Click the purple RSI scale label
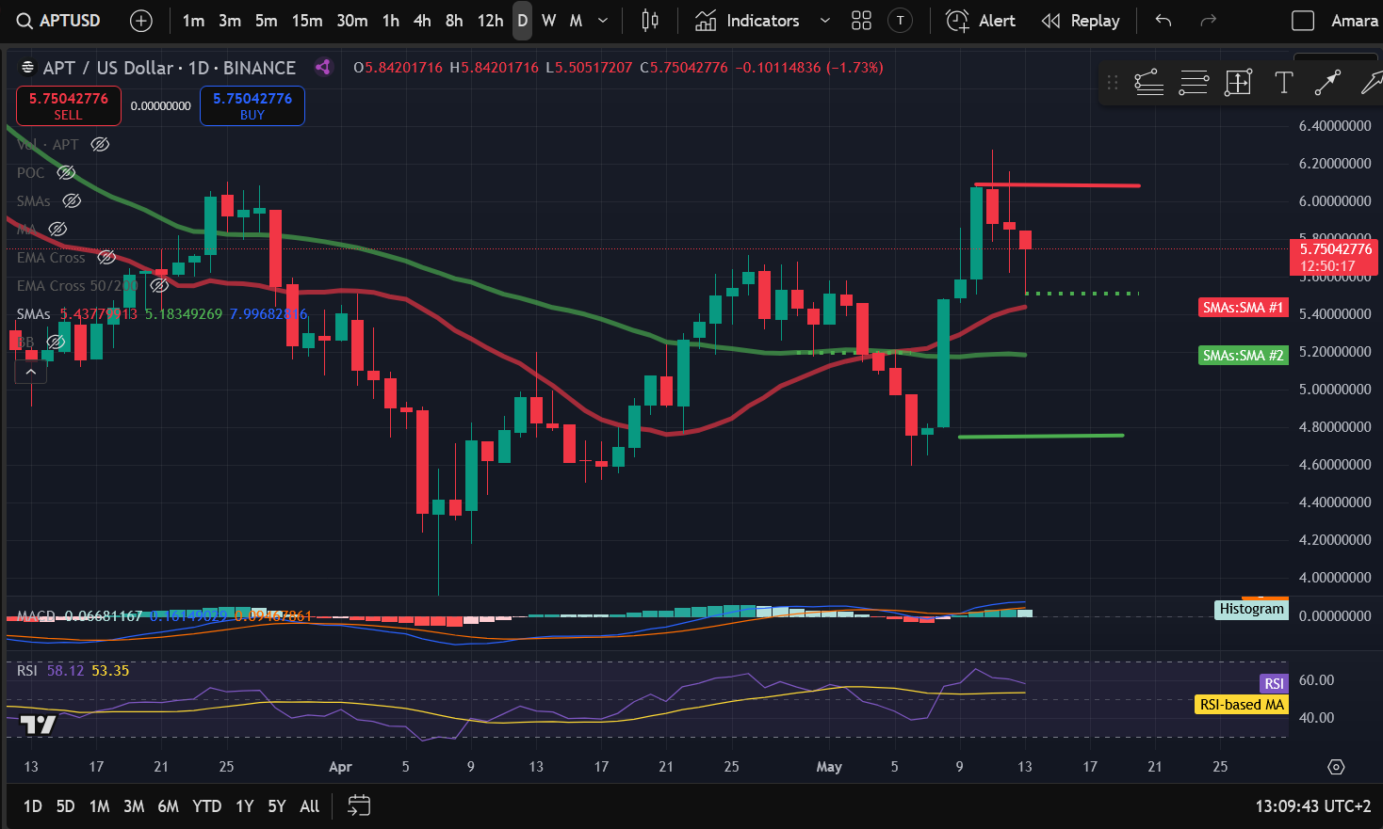The width and height of the screenshot is (1383, 829). [x=1274, y=684]
